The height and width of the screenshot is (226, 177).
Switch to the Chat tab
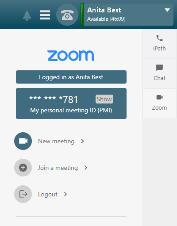point(159,73)
